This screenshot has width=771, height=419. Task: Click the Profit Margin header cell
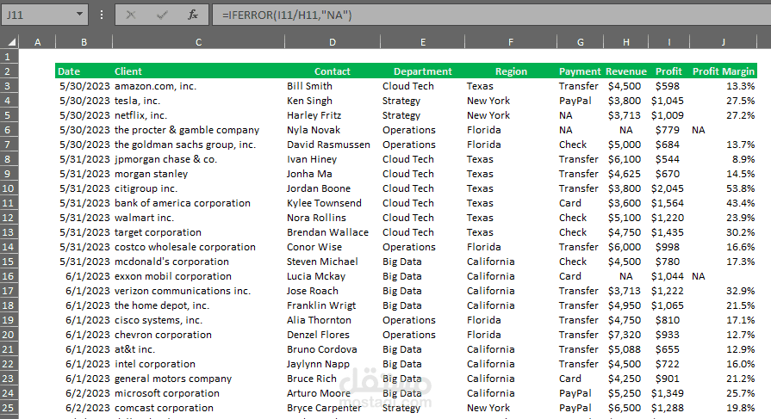click(724, 71)
